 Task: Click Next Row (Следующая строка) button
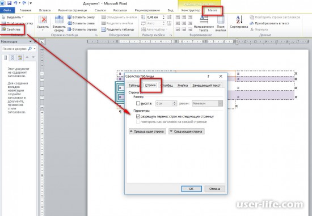186,132
